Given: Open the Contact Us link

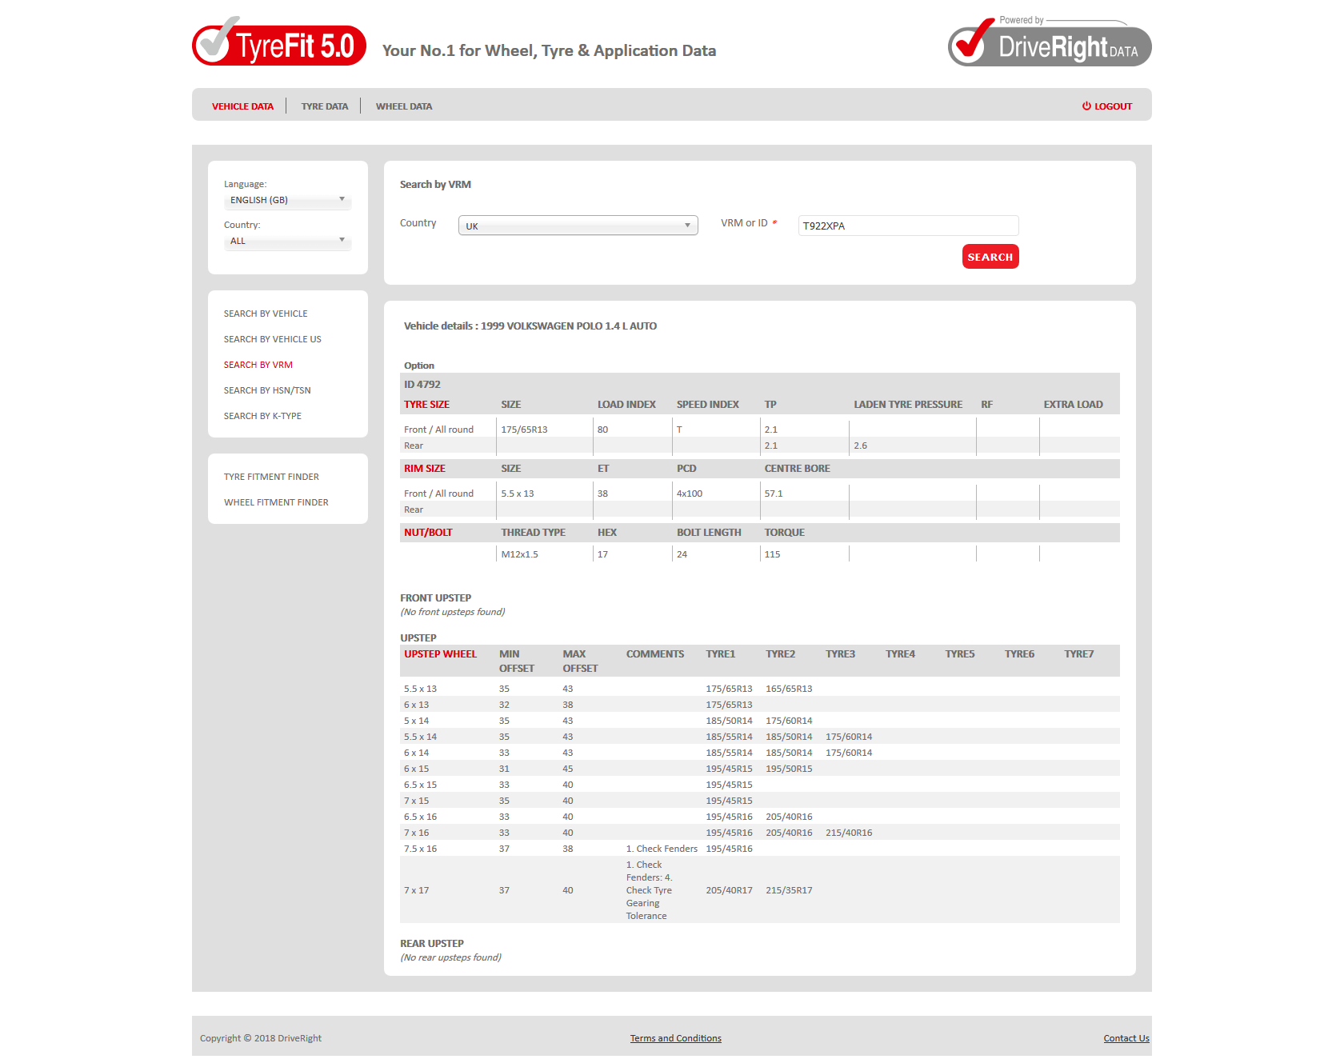Looking at the screenshot, I should (x=1126, y=1037).
